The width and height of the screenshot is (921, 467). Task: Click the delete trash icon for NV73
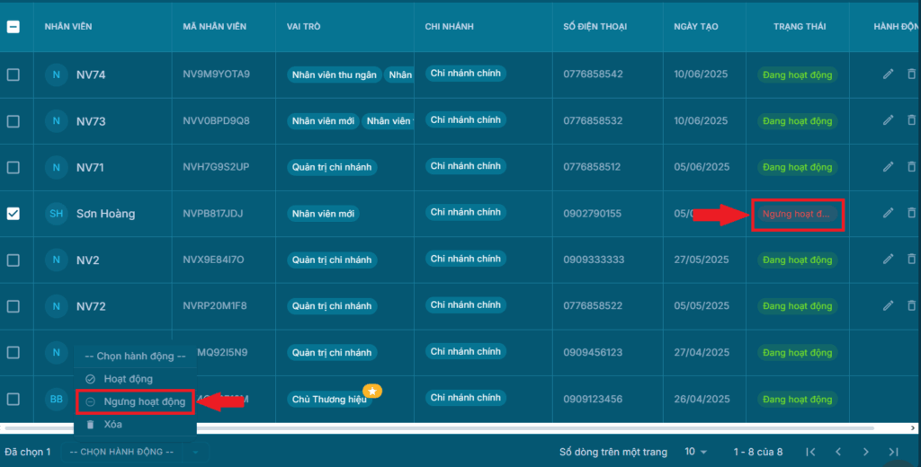[x=911, y=120]
